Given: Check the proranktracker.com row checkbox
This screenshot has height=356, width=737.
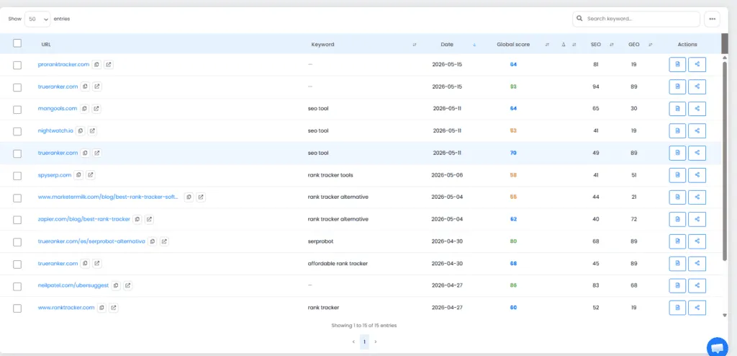Looking at the screenshot, I should pos(17,65).
